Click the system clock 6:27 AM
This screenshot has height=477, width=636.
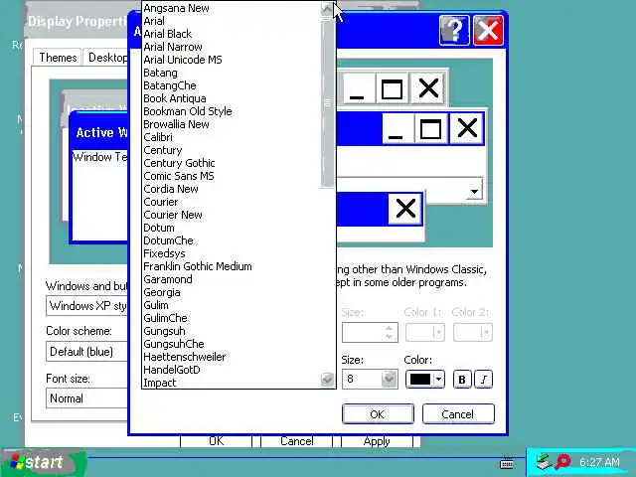(599, 462)
